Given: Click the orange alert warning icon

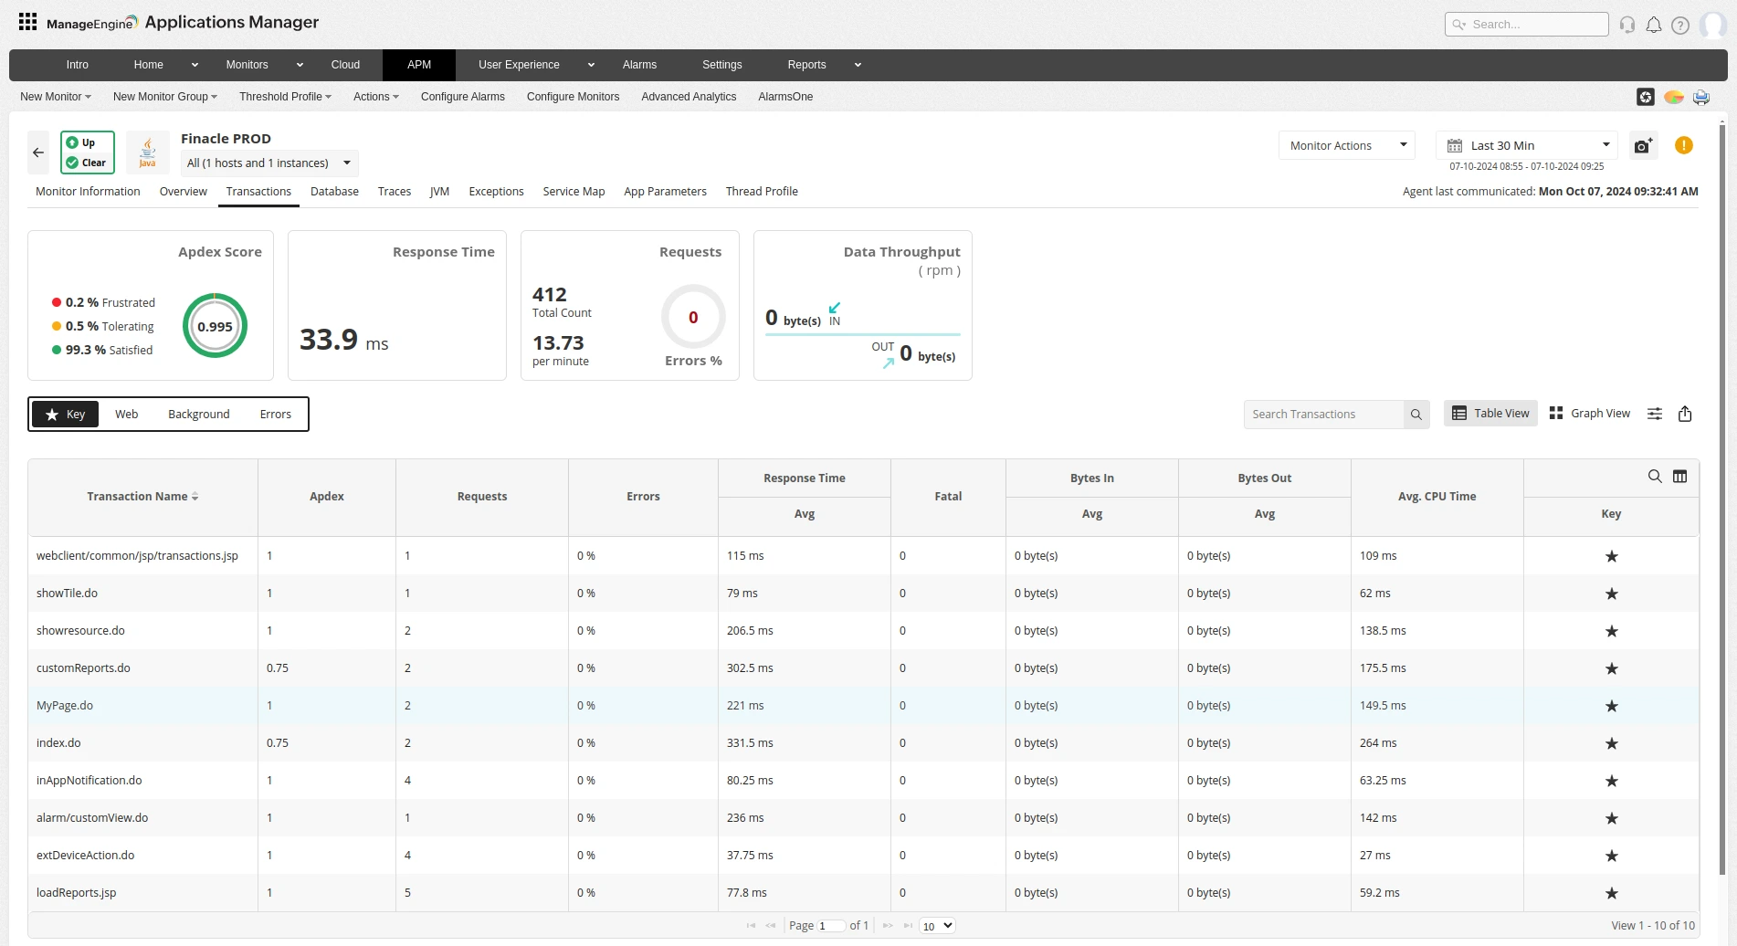Looking at the screenshot, I should [x=1683, y=146].
